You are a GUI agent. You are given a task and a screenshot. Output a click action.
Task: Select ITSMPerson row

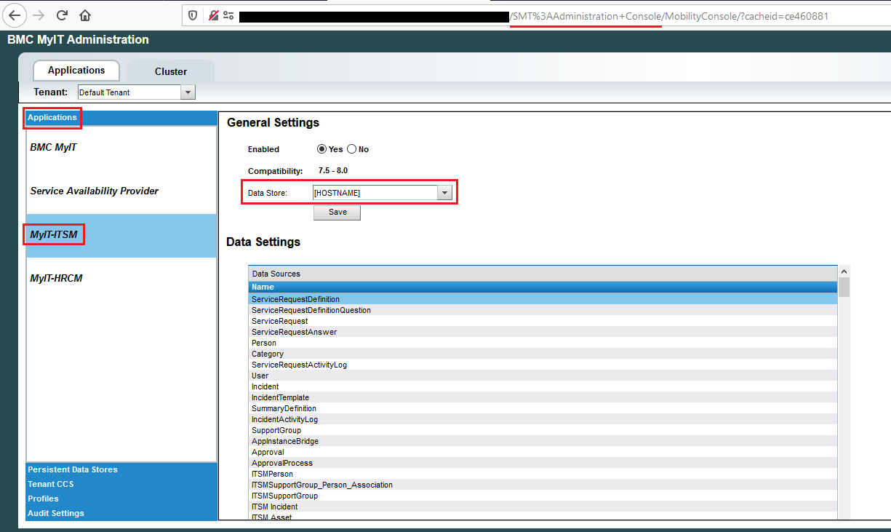543,474
